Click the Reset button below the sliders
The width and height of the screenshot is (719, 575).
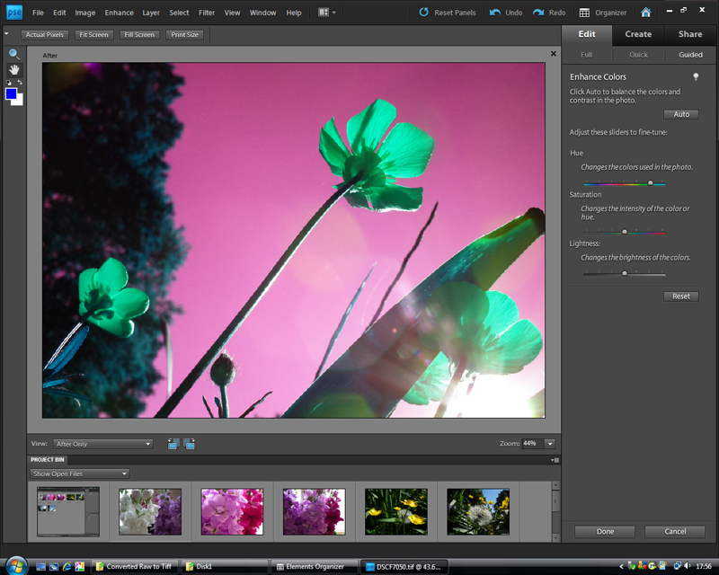click(681, 296)
